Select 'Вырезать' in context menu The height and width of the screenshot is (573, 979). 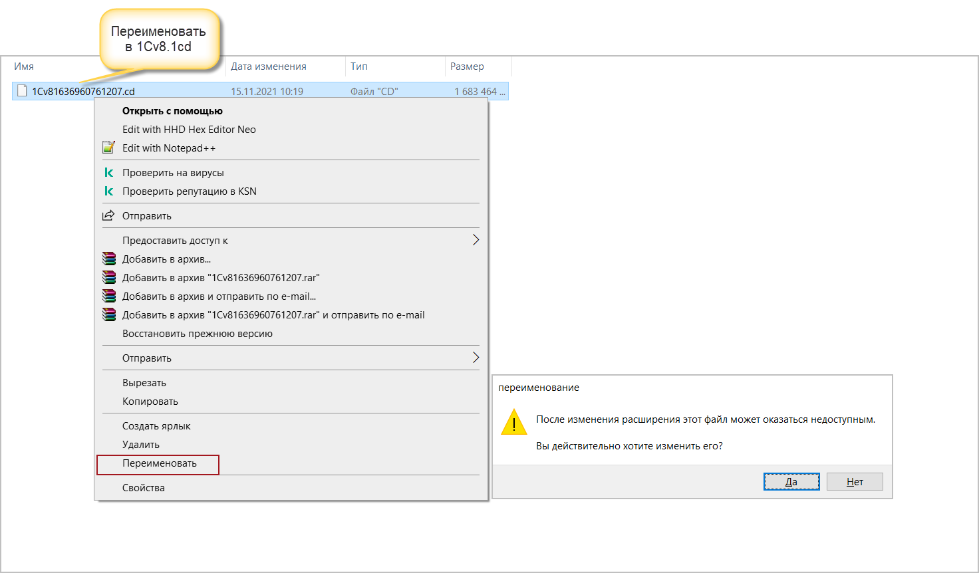[144, 383]
